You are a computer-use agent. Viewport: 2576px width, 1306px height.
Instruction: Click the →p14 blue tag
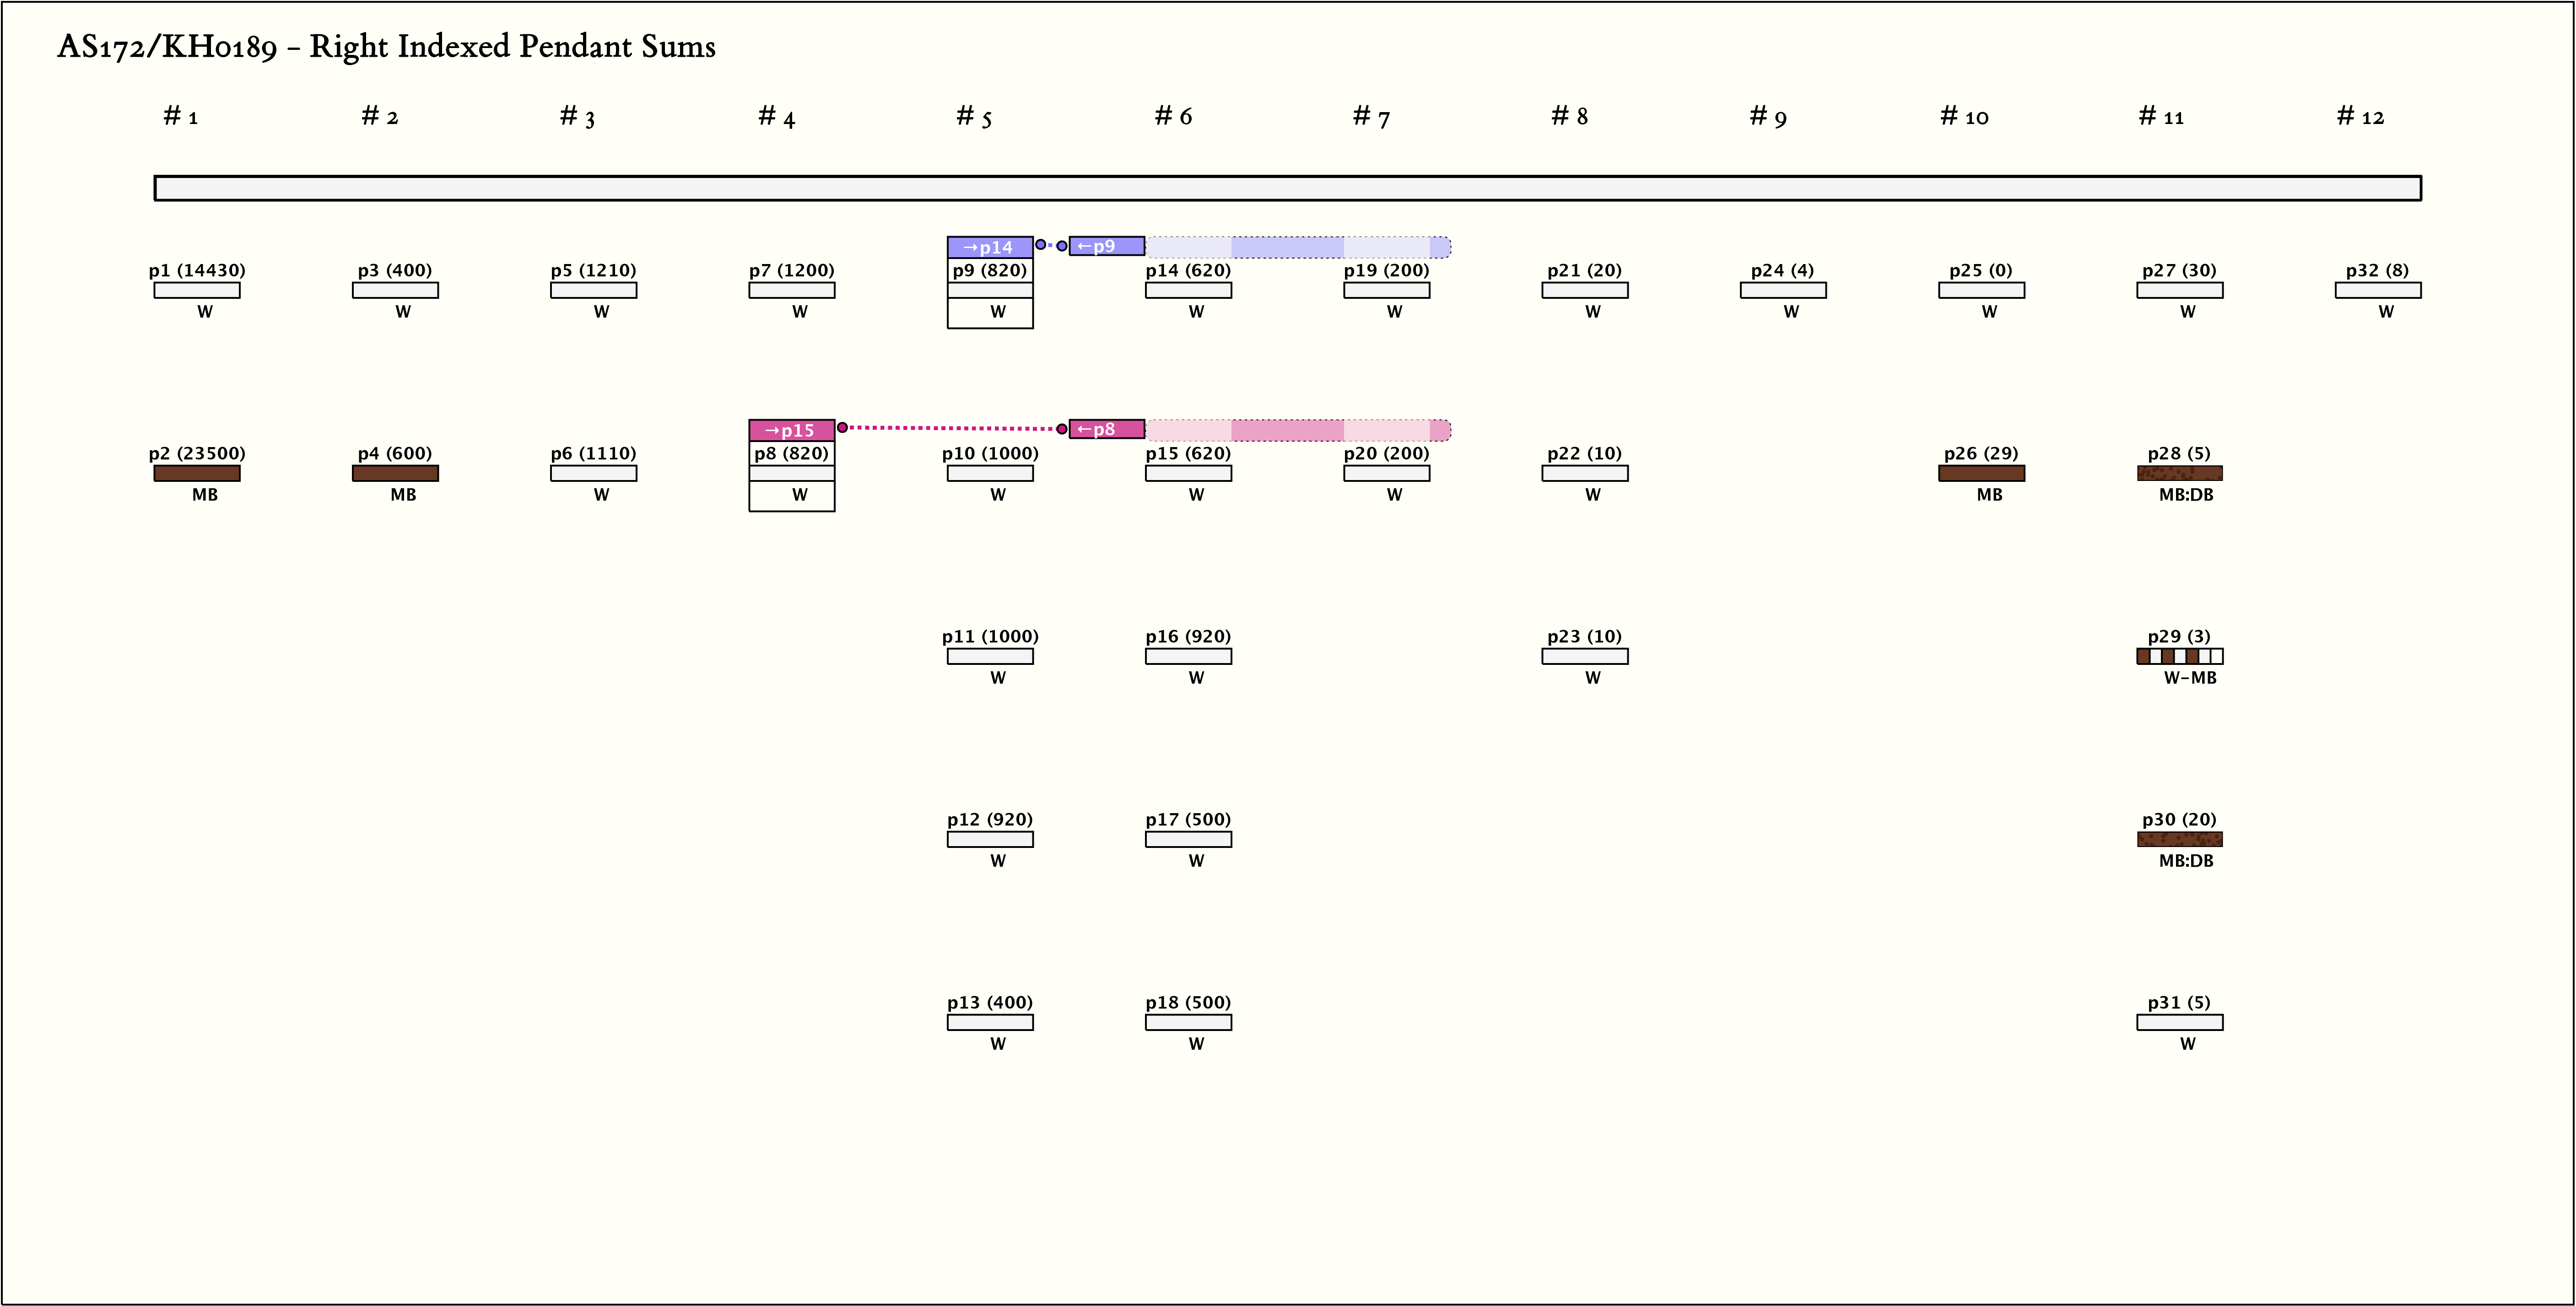(x=989, y=247)
